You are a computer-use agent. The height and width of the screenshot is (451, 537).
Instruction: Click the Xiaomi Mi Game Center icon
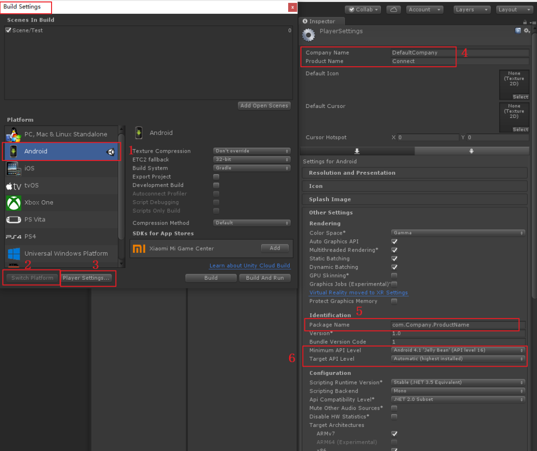(x=138, y=248)
